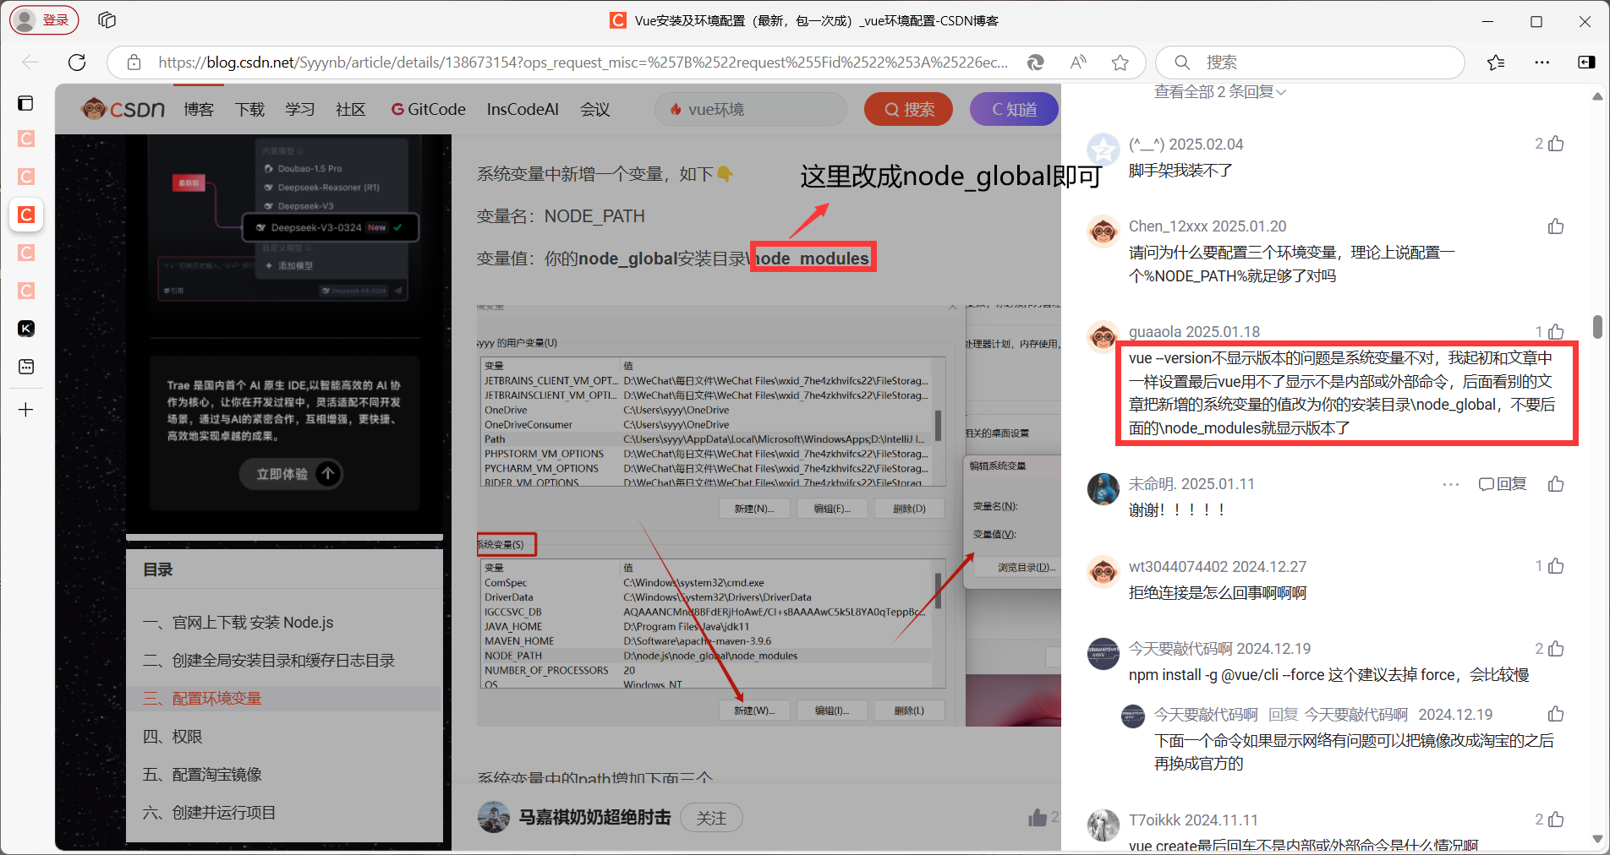Click the Edge sidebar search box
Viewport: 1610px width, 855px height.
pos(1310,62)
